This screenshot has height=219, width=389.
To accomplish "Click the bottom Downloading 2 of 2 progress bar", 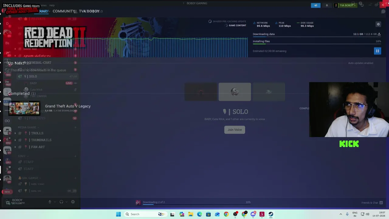I will click(197, 204).
